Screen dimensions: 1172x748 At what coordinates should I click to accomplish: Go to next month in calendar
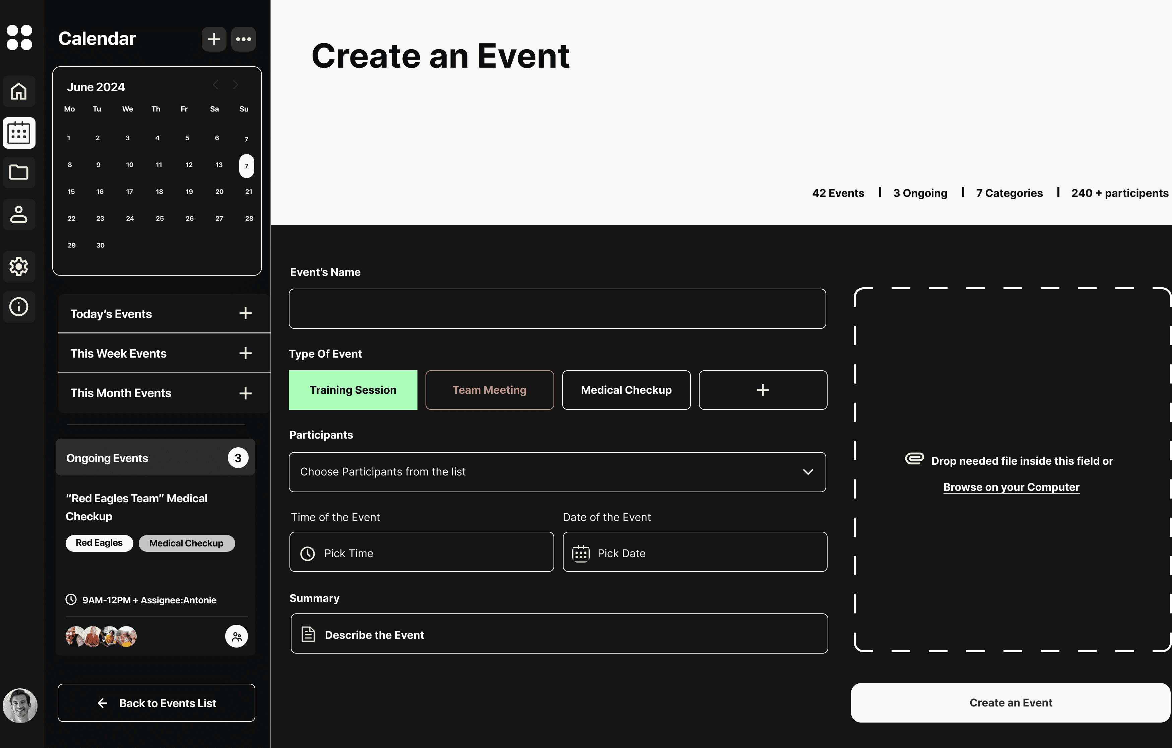pos(236,85)
